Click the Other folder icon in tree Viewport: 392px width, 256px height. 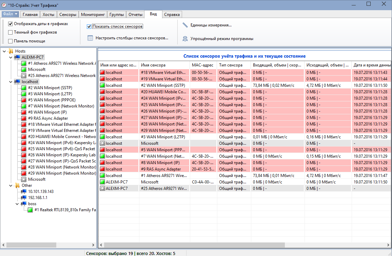[17, 185]
